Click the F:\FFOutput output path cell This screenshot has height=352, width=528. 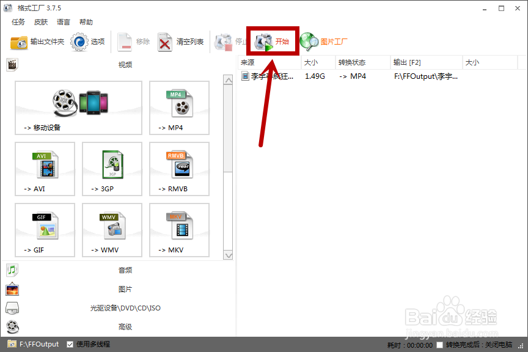pyautogui.click(x=425, y=76)
